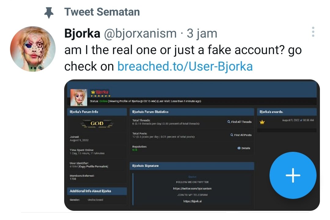The width and height of the screenshot is (330, 220).
Task: Click the star rating row under Bjorka's name
Action: click(101, 96)
